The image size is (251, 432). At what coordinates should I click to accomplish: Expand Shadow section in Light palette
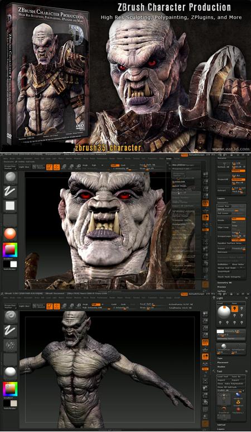tap(221, 367)
